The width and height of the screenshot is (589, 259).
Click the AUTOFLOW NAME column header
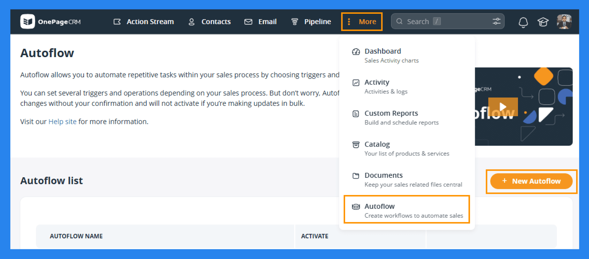tap(76, 236)
